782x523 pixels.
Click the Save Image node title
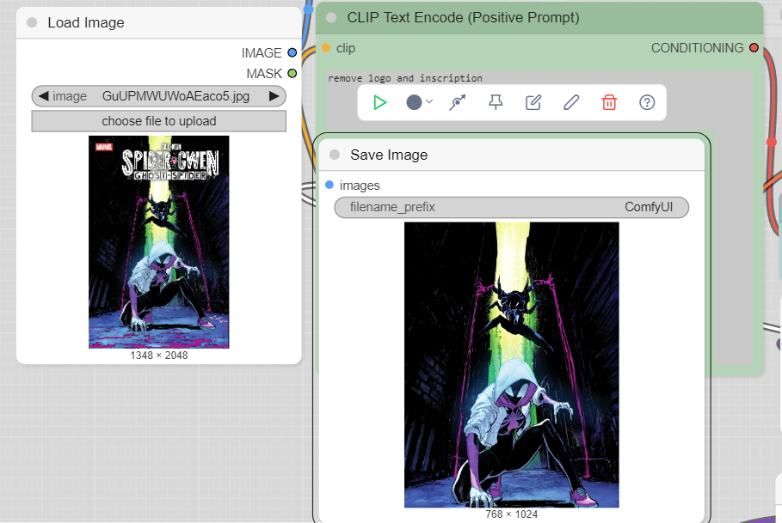[389, 155]
